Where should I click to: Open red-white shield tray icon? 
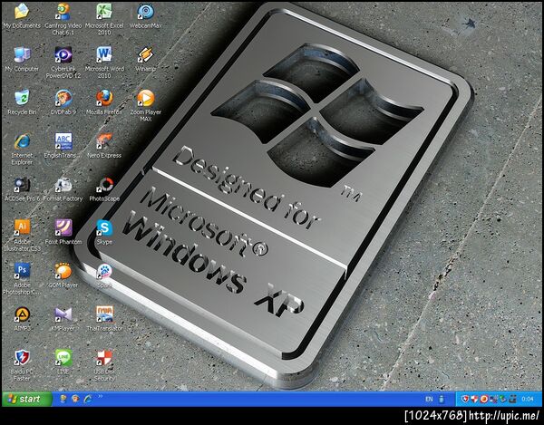474,400
